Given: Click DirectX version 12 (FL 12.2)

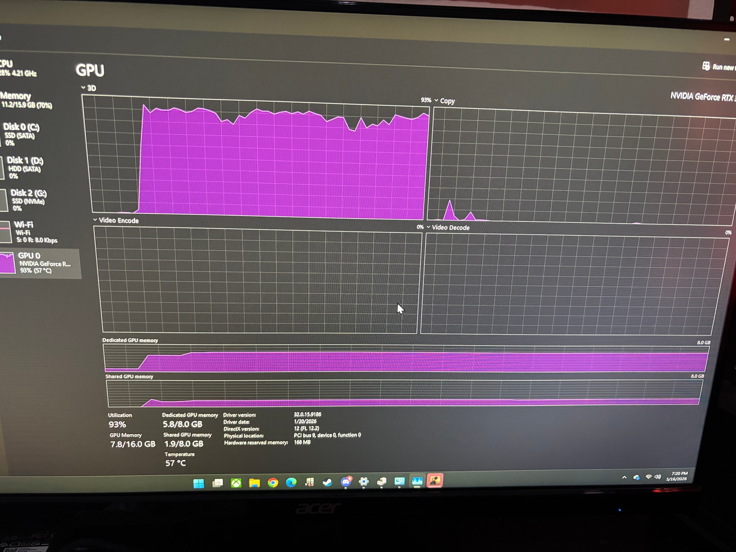Looking at the screenshot, I should point(307,428).
